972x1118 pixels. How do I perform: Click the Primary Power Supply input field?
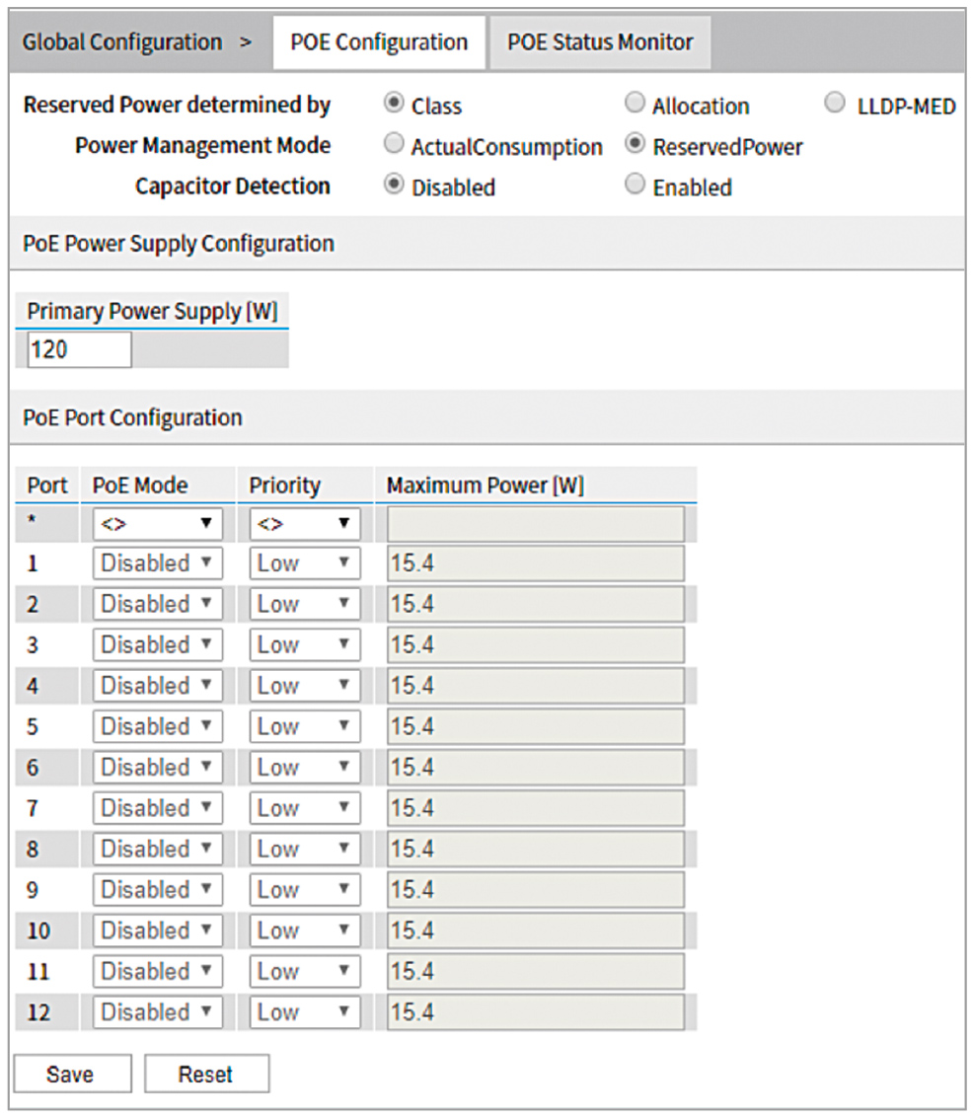(x=79, y=349)
